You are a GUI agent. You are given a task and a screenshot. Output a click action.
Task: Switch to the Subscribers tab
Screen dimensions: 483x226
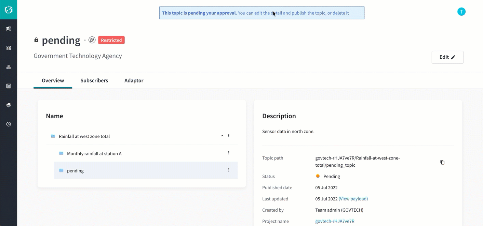pyautogui.click(x=94, y=80)
